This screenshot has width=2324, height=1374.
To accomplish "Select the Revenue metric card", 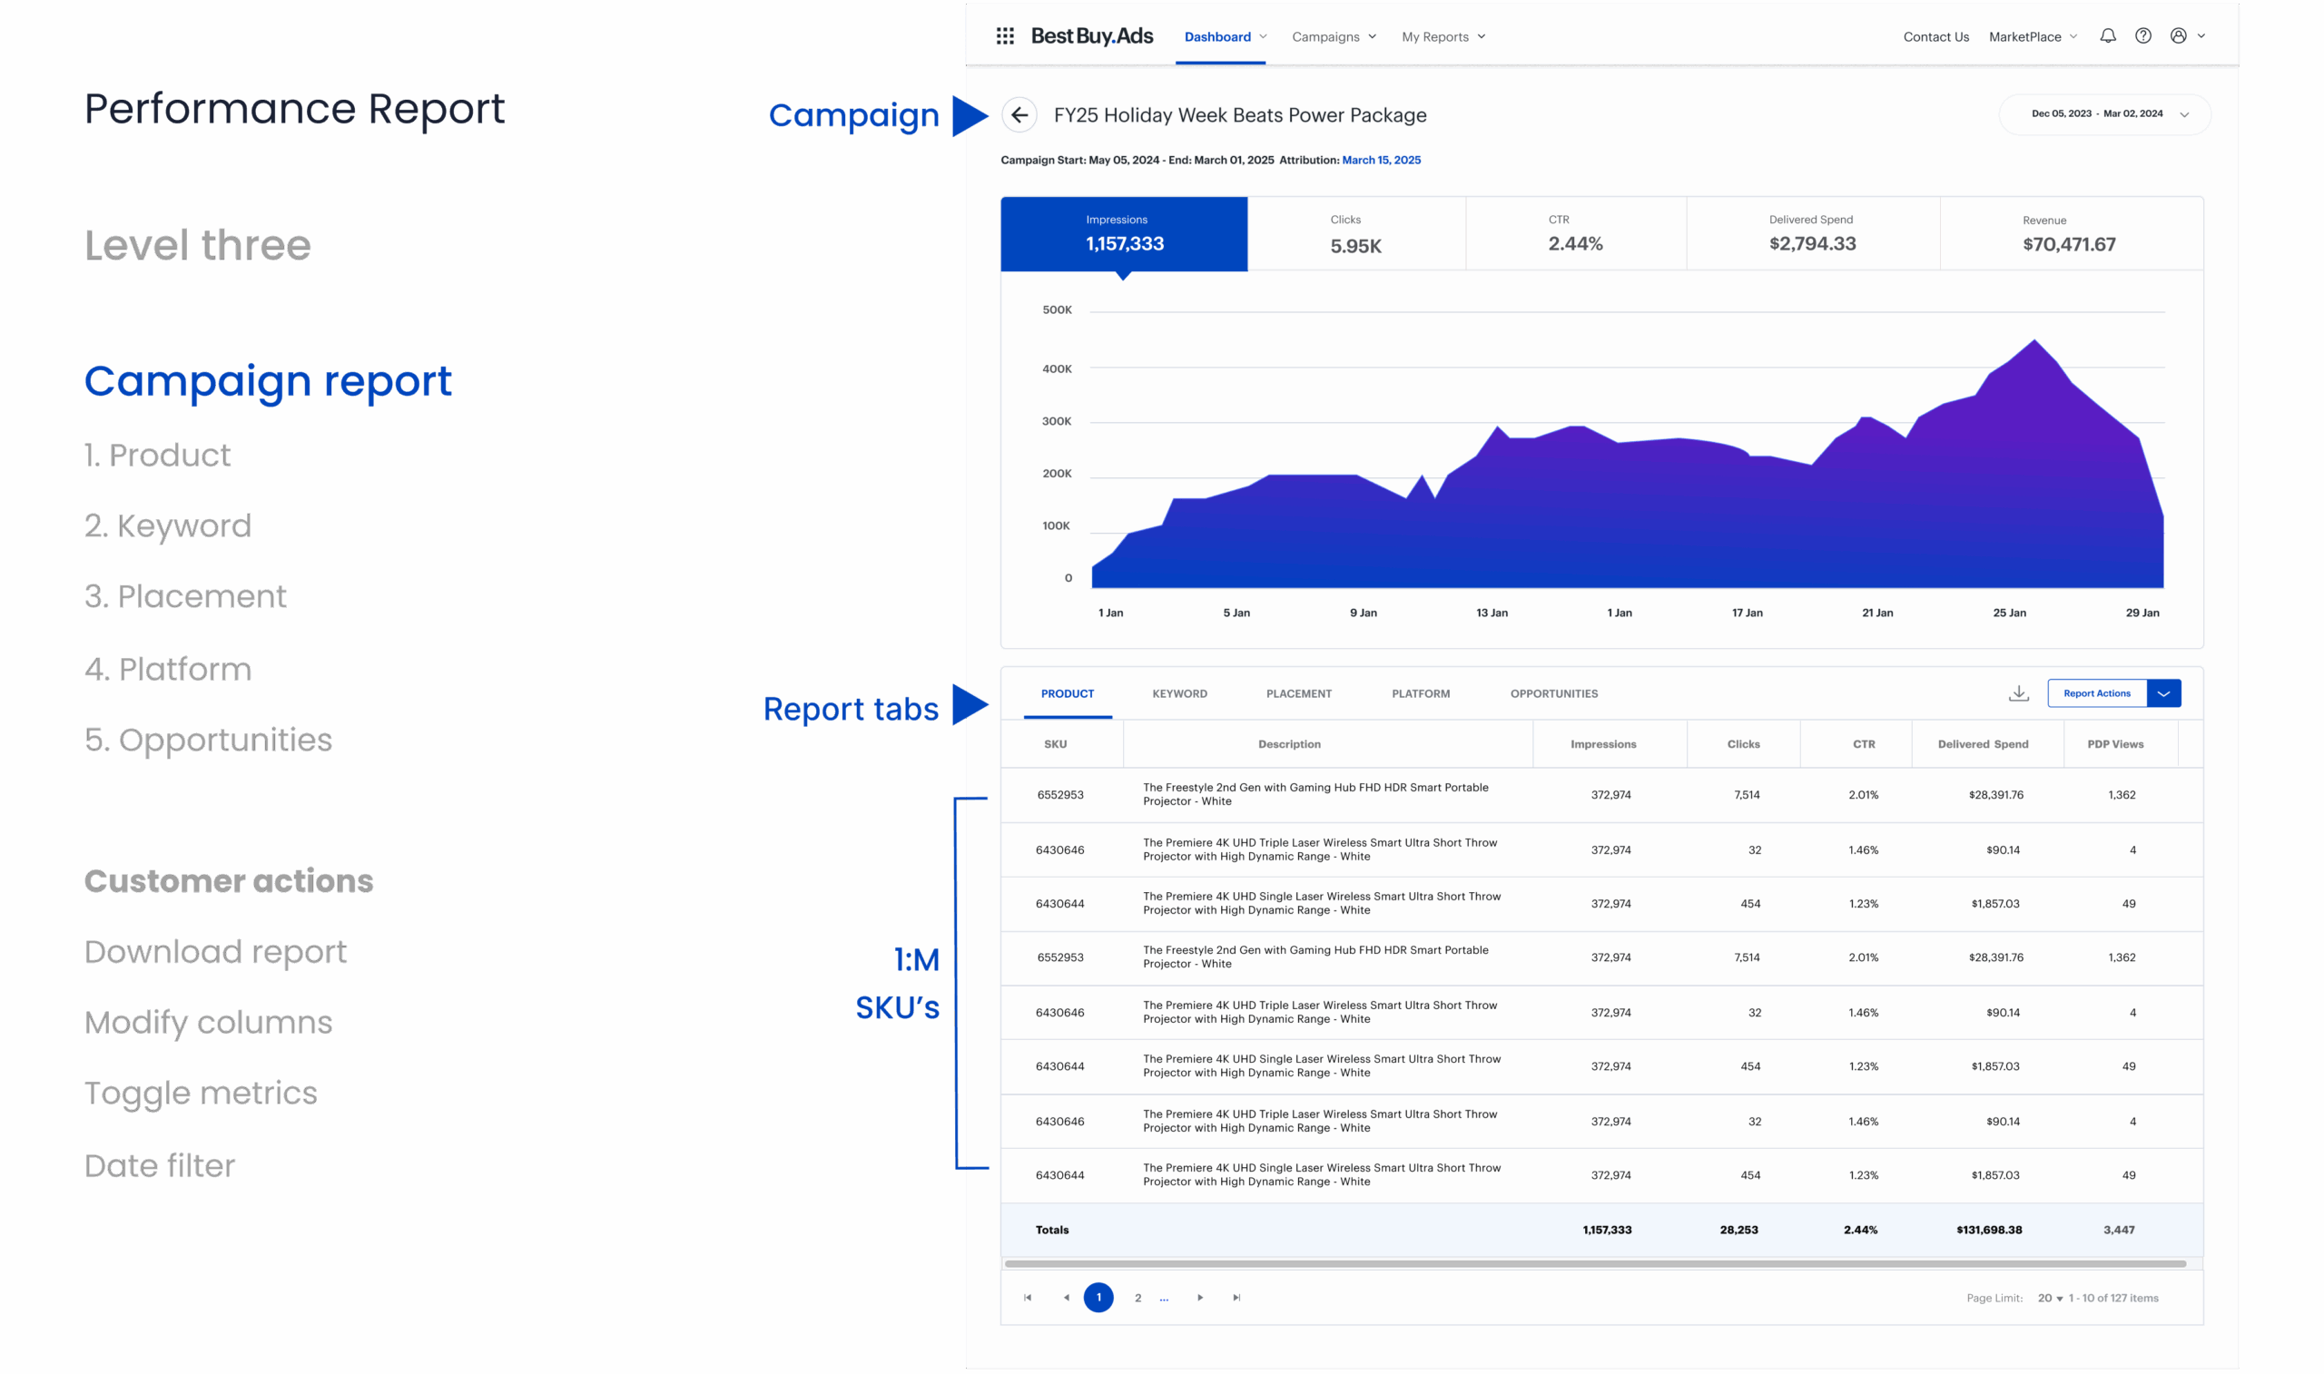I will coord(2071,233).
